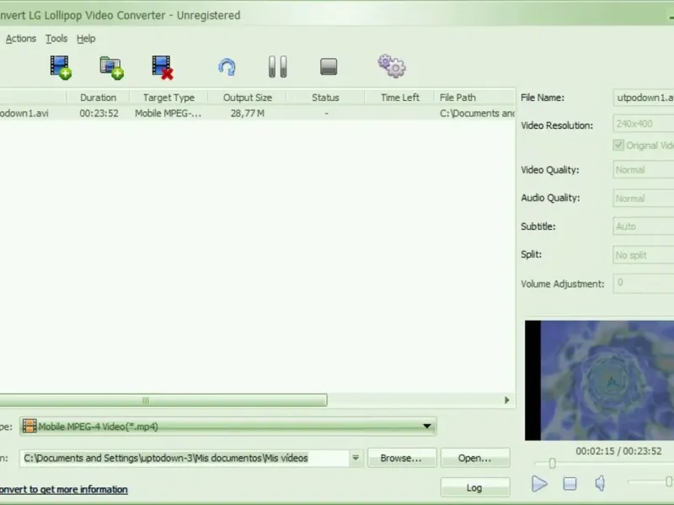674x505 pixels.
Task: Play the preview video
Action: 539,483
